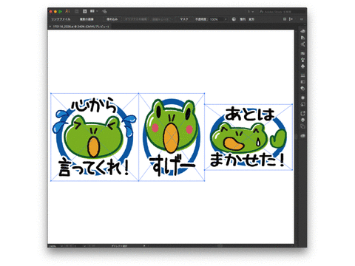Click the リンクファイル label in control bar
Image resolution: width=355 pixels, height=266 pixels.
pos(61,19)
